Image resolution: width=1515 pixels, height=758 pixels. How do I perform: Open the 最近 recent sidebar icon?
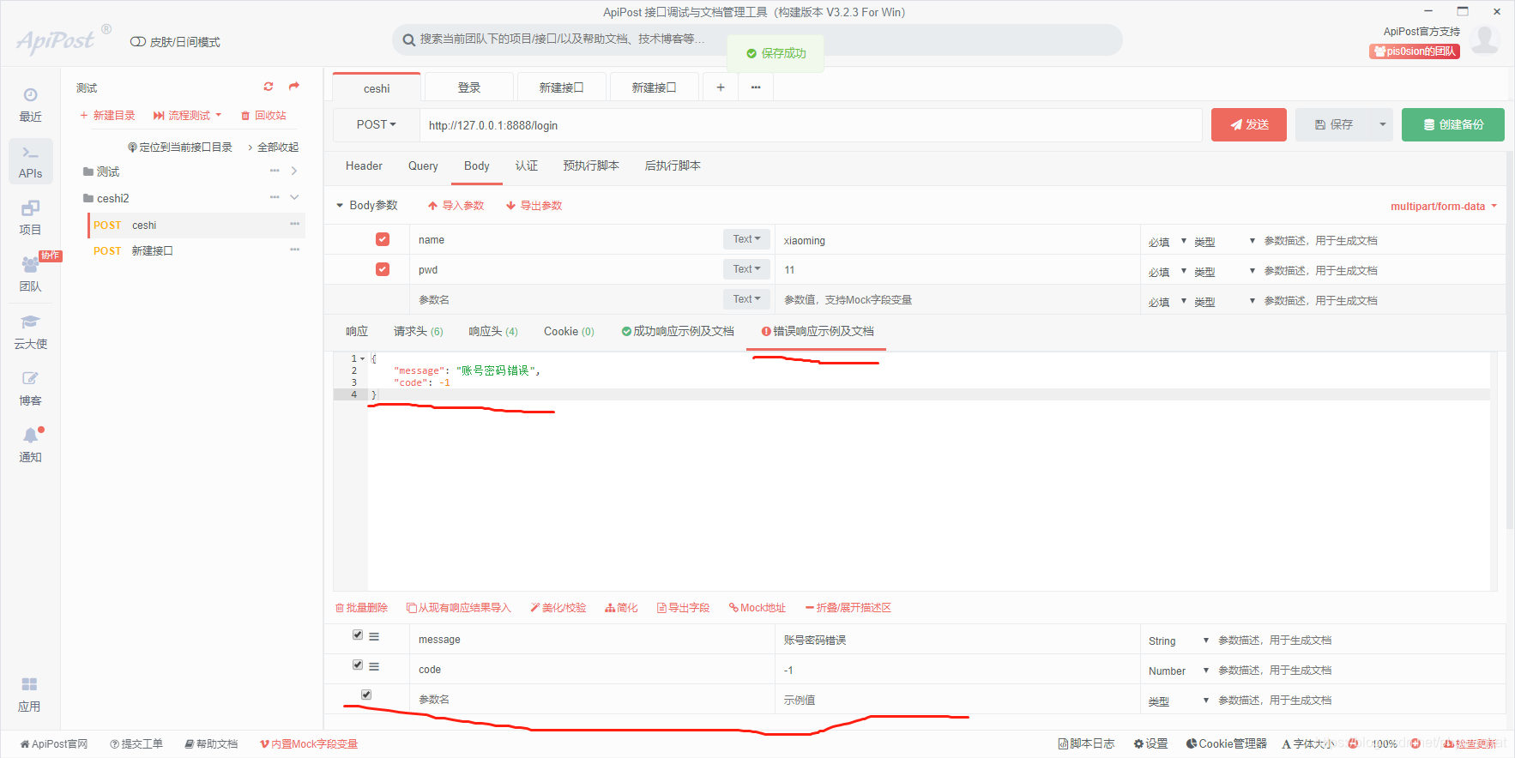30,105
